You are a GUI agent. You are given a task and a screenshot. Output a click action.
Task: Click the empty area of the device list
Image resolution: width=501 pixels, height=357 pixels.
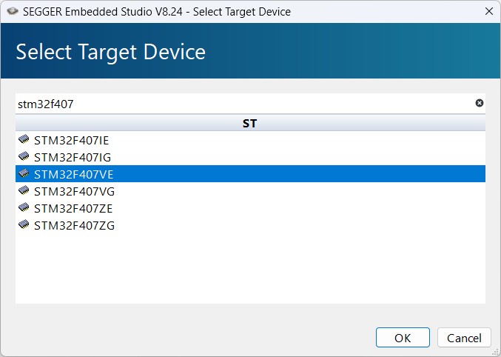coord(250,270)
